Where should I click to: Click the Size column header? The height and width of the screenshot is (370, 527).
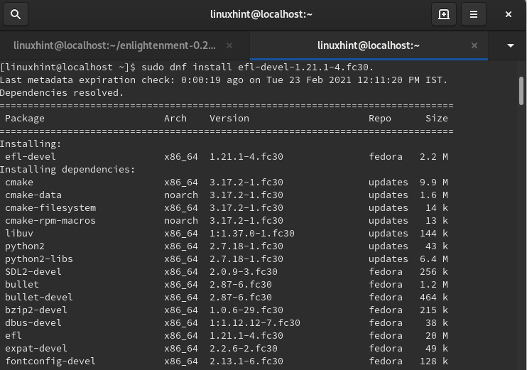[x=437, y=118]
